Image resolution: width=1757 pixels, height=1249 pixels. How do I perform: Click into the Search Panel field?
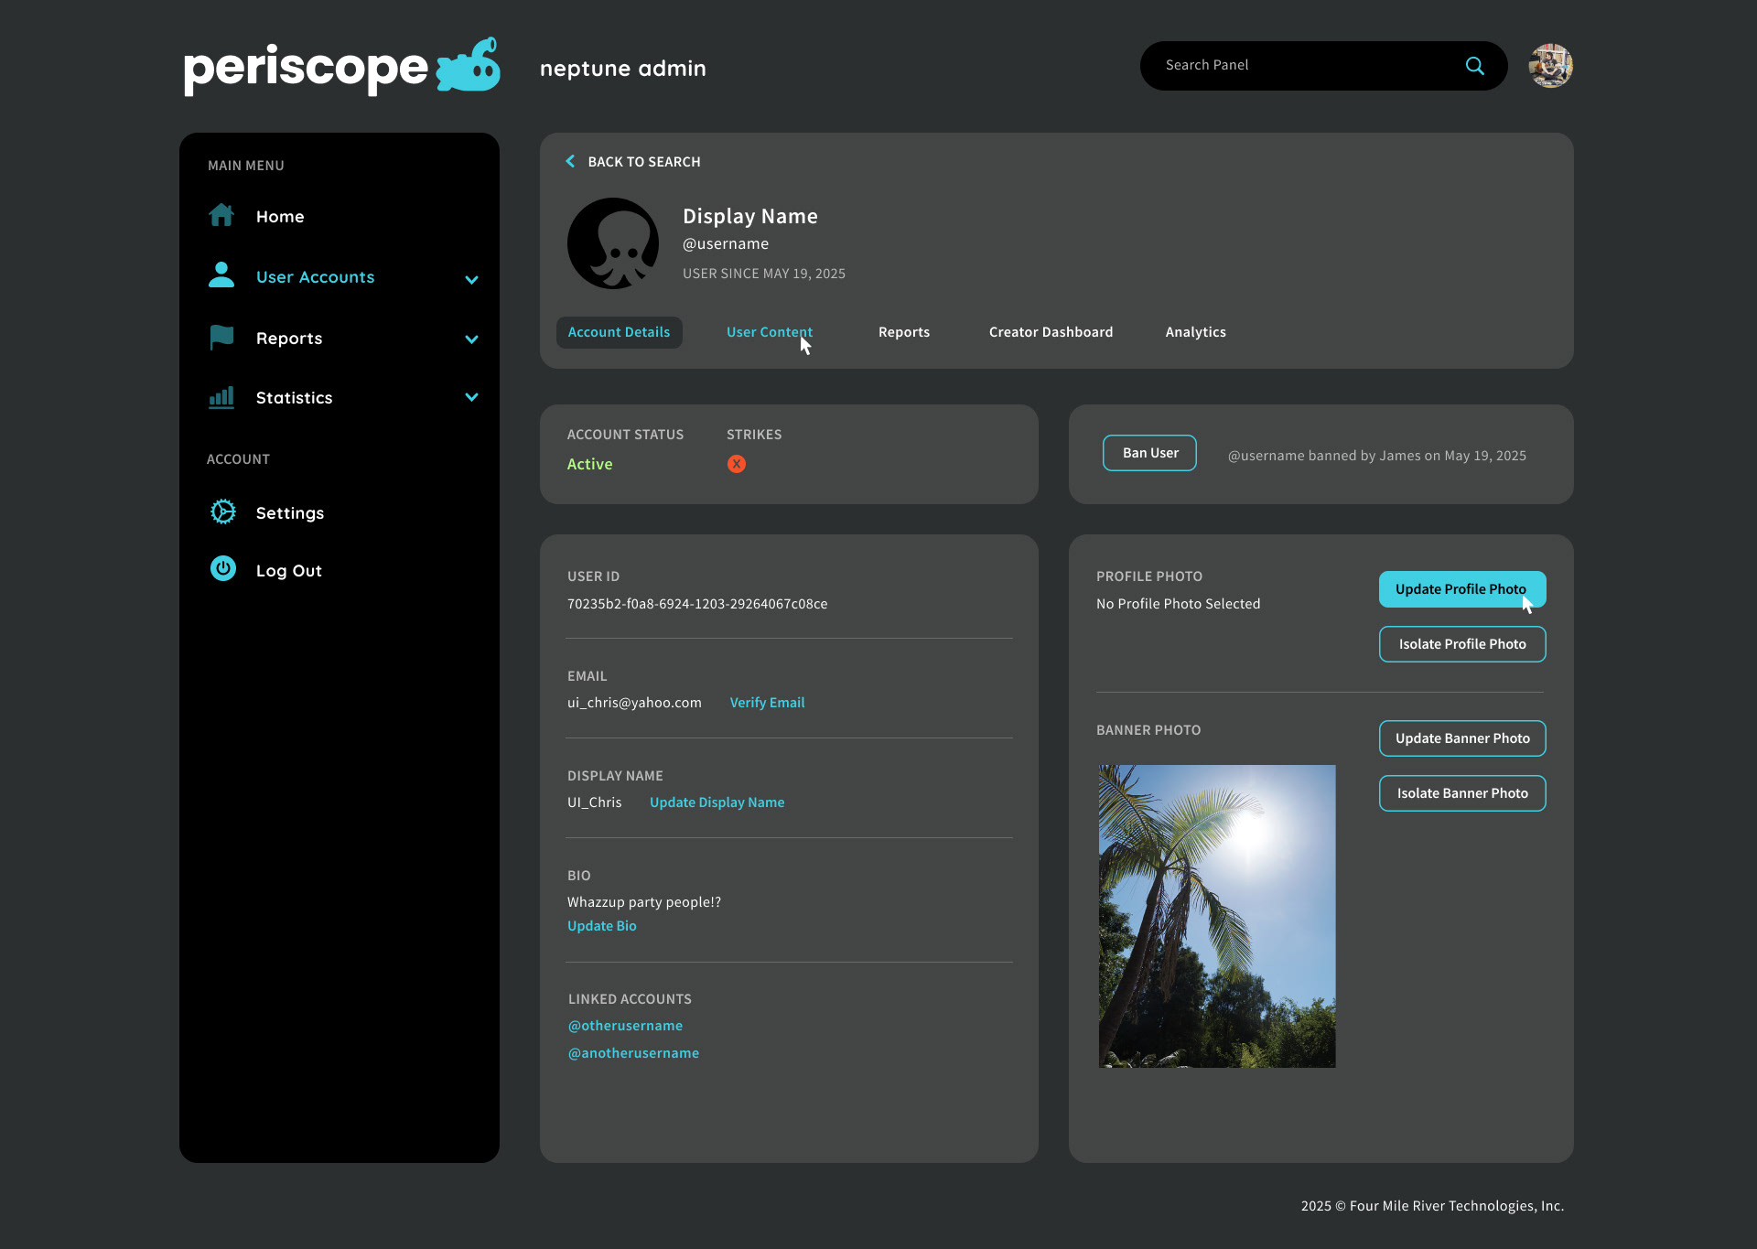pos(1299,66)
